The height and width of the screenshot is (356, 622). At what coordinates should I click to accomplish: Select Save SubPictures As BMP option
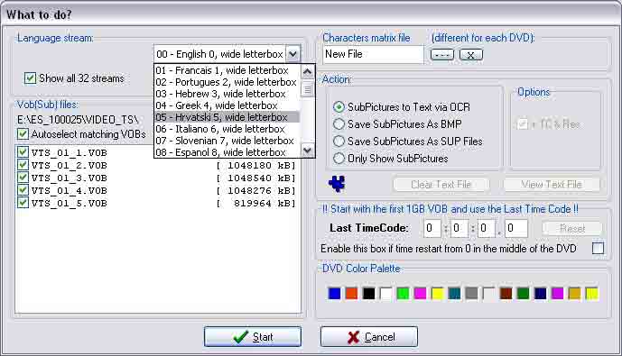point(339,124)
